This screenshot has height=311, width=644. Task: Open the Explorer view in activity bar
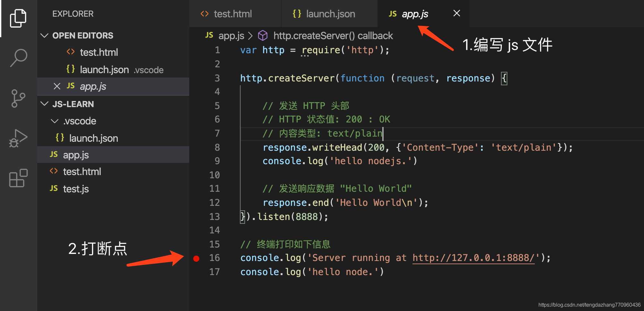tap(18, 18)
